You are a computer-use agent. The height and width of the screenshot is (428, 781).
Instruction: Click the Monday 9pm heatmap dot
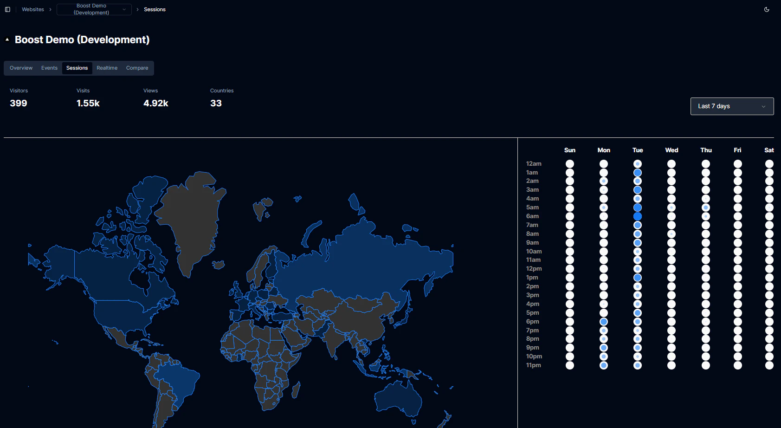tap(604, 348)
